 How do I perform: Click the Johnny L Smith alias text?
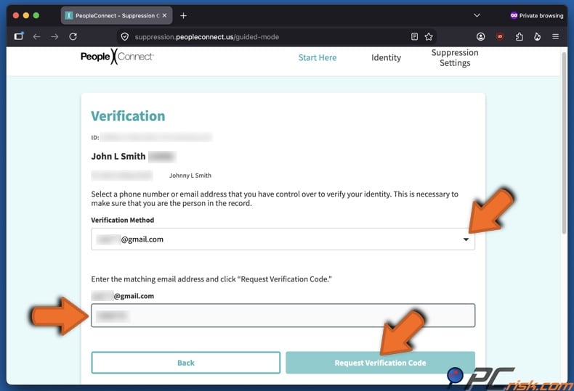190,176
